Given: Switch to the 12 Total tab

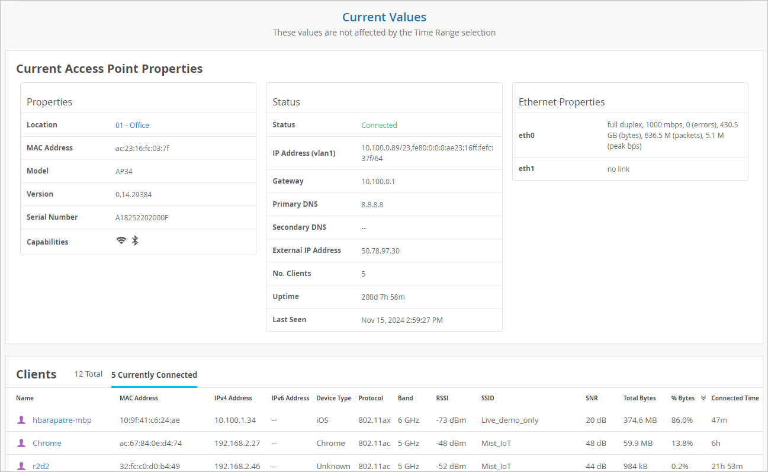Looking at the screenshot, I should (x=88, y=374).
